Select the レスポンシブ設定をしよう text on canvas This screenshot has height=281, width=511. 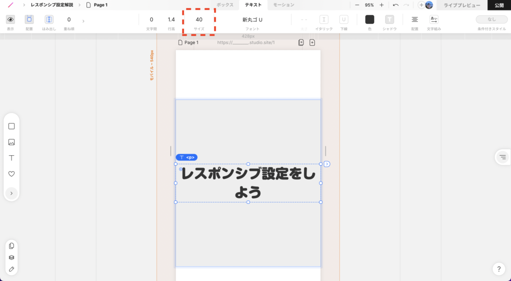[249, 183]
